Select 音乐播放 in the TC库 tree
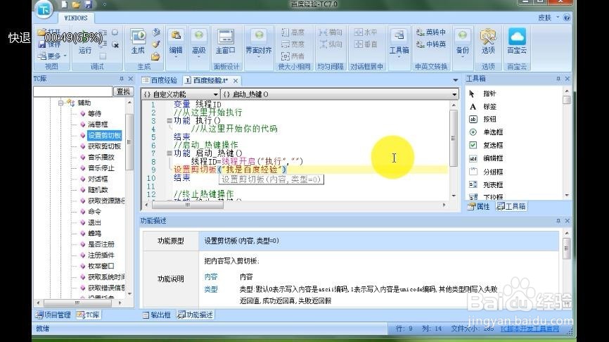 [x=101, y=157]
